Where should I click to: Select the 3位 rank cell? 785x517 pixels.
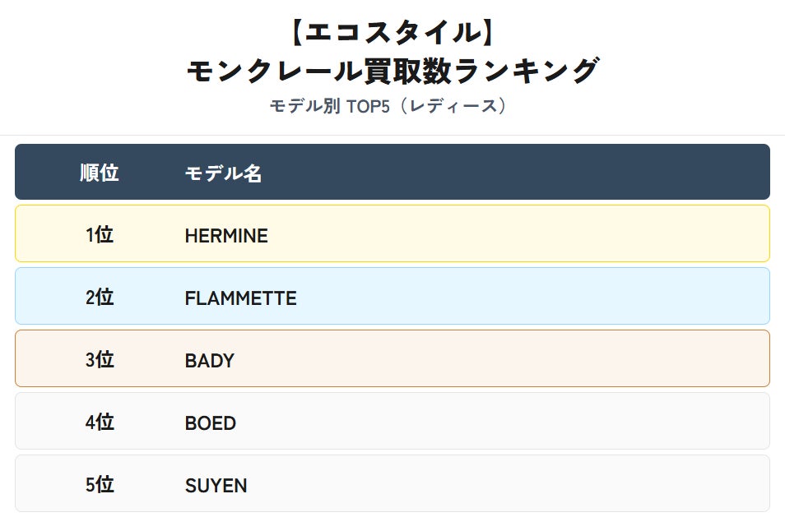100,360
